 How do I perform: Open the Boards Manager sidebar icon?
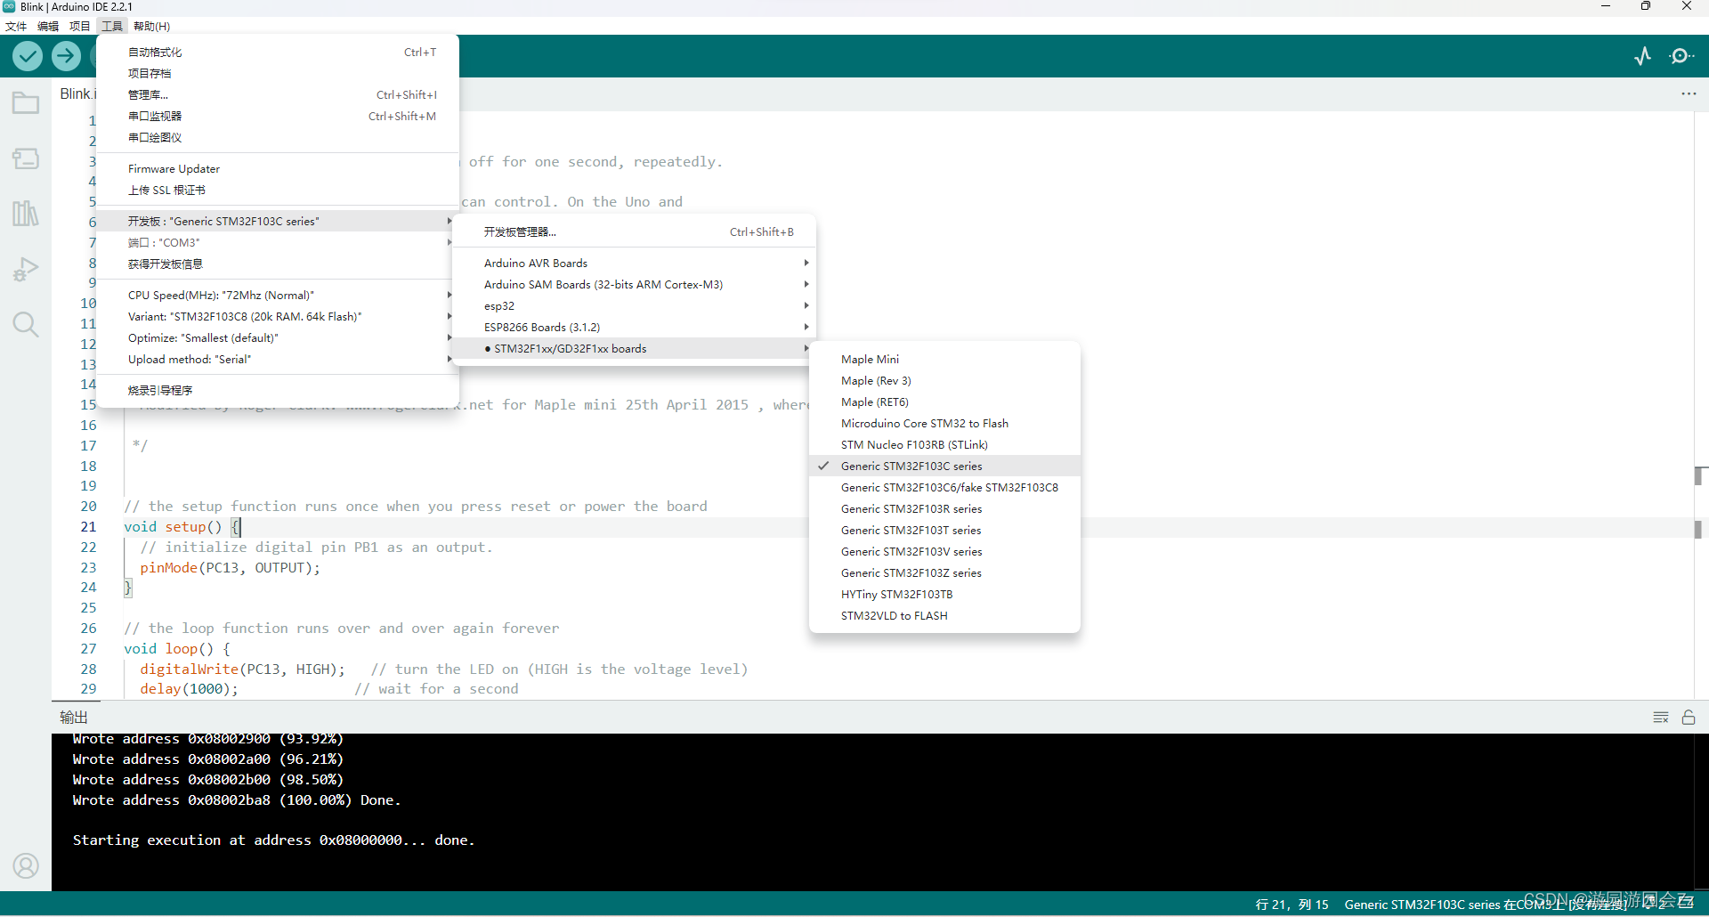(26, 158)
